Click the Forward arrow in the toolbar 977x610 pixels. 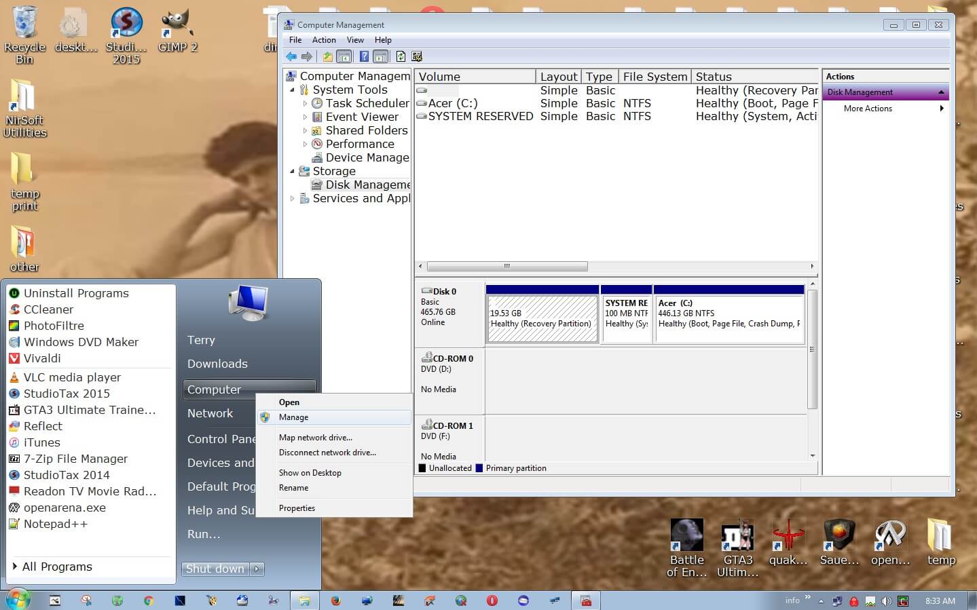(x=307, y=56)
